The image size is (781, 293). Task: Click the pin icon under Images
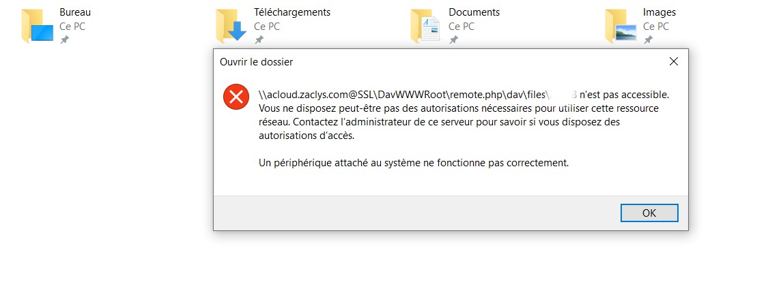pyautogui.click(x=648, y=40)
